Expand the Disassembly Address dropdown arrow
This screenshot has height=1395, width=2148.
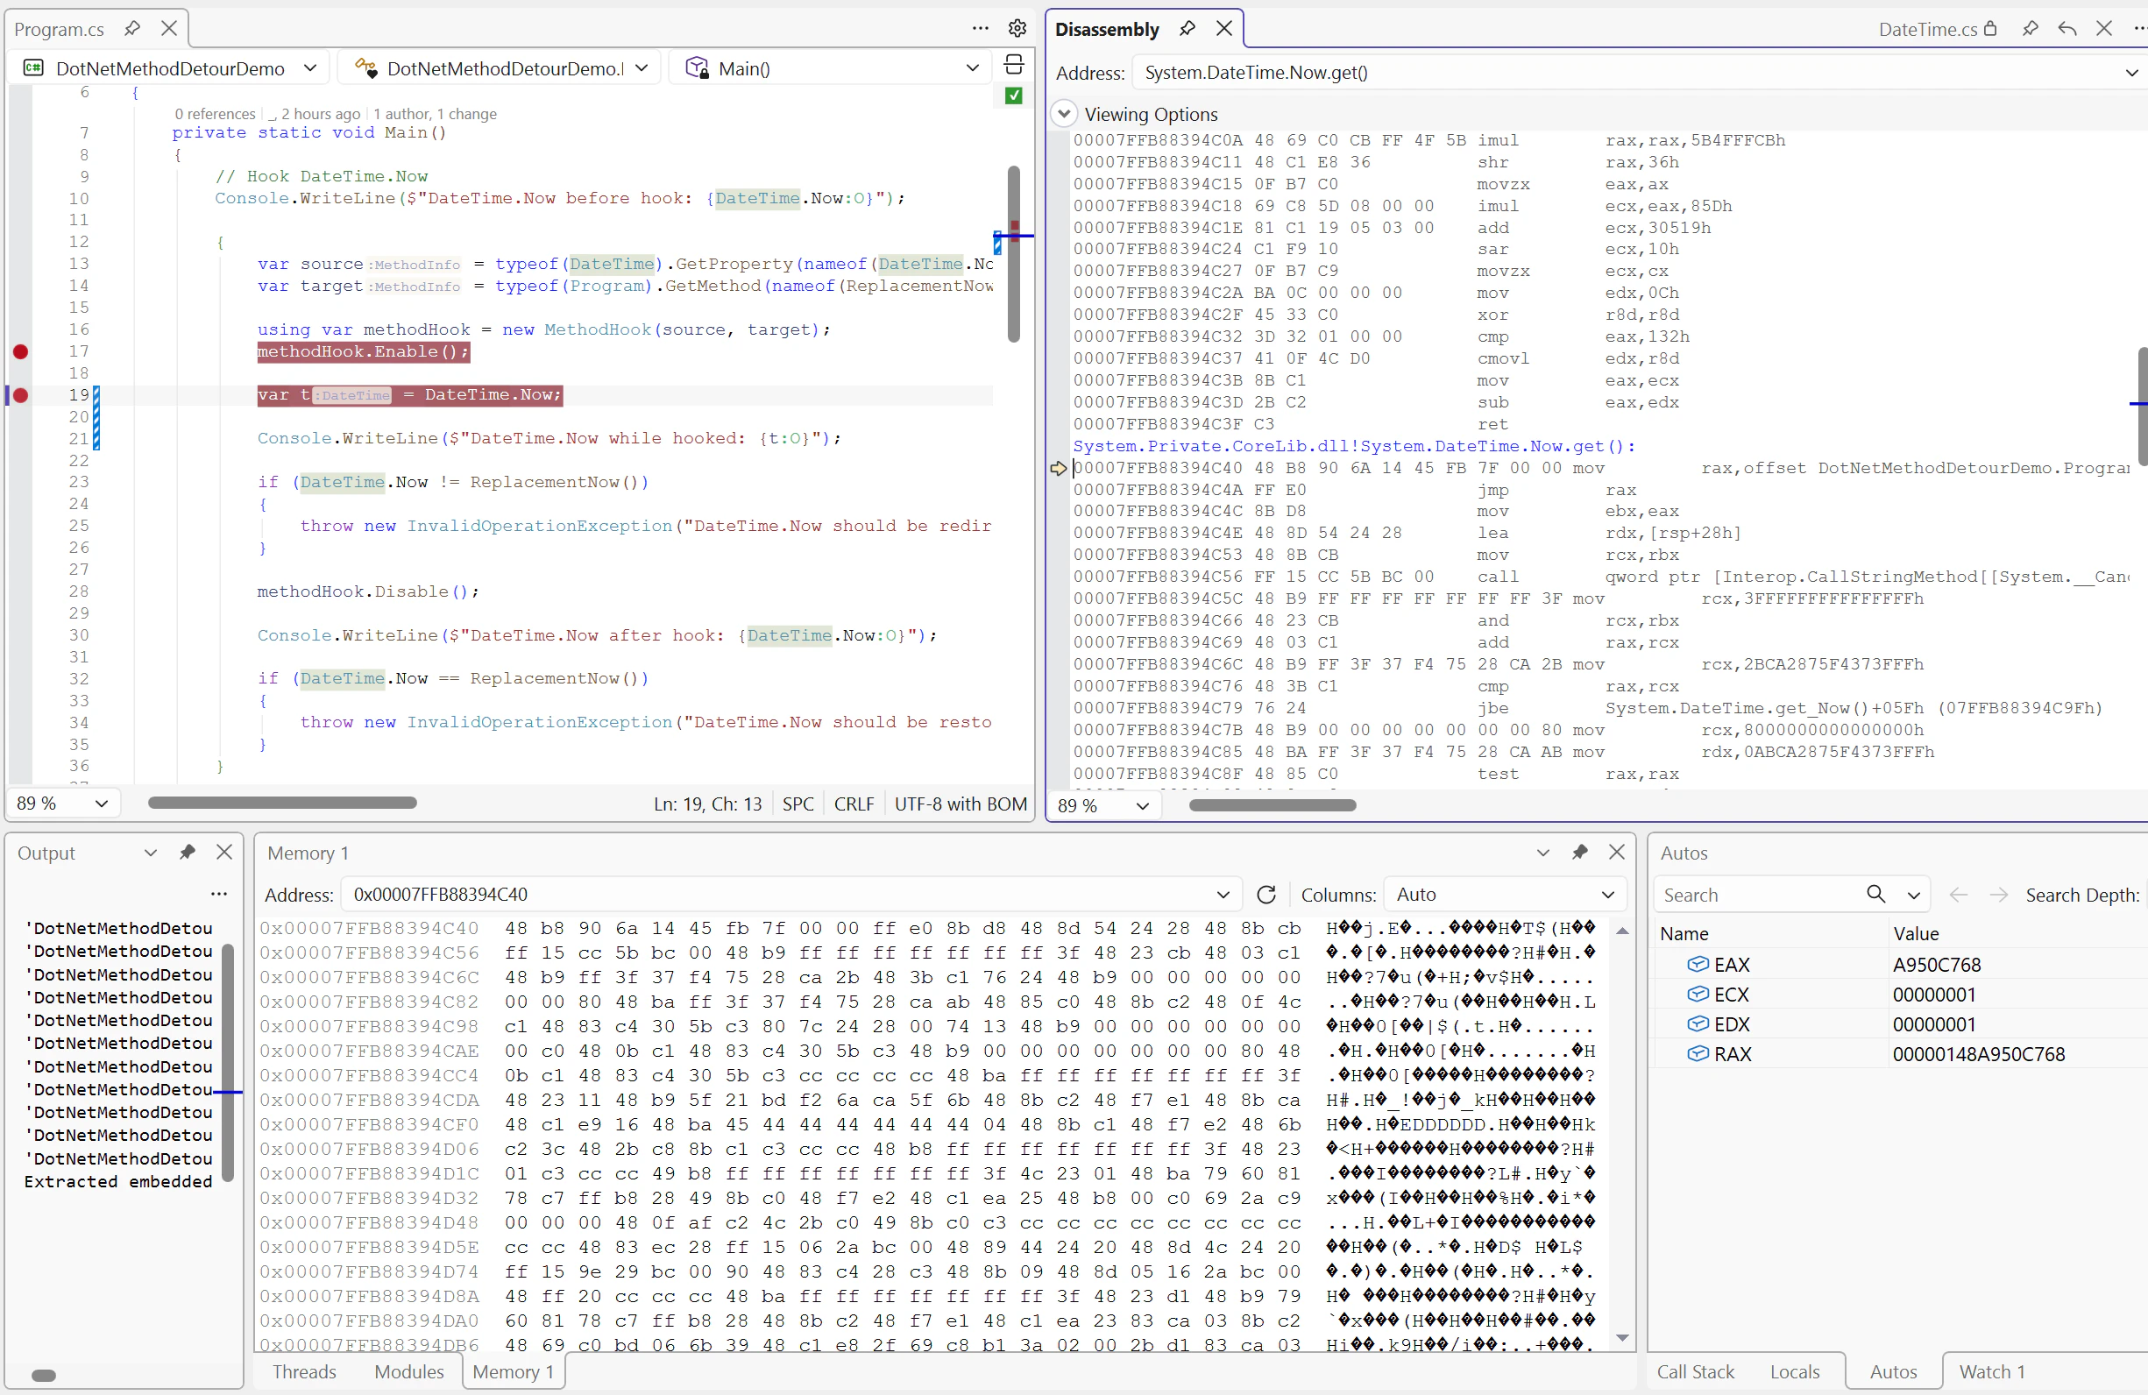pos(2132,73)
